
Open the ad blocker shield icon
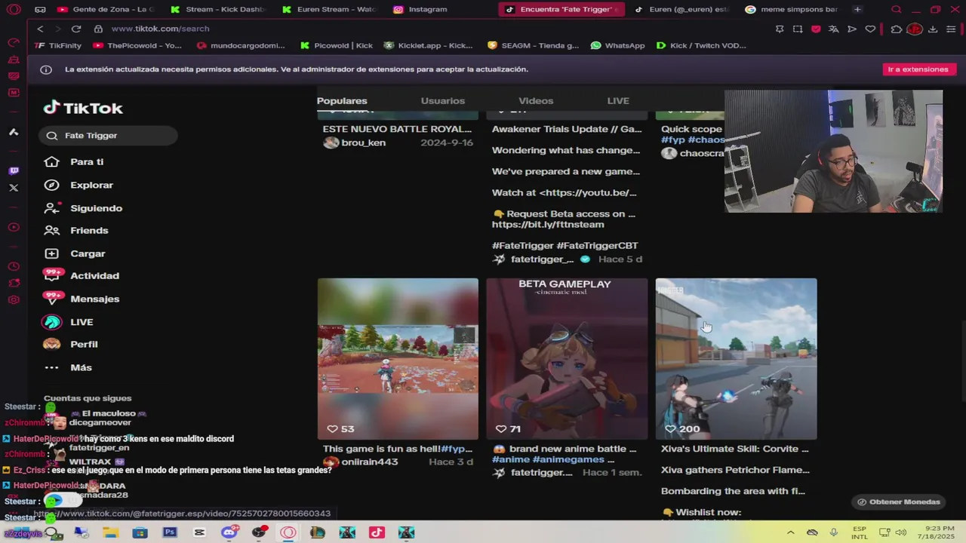816,29
